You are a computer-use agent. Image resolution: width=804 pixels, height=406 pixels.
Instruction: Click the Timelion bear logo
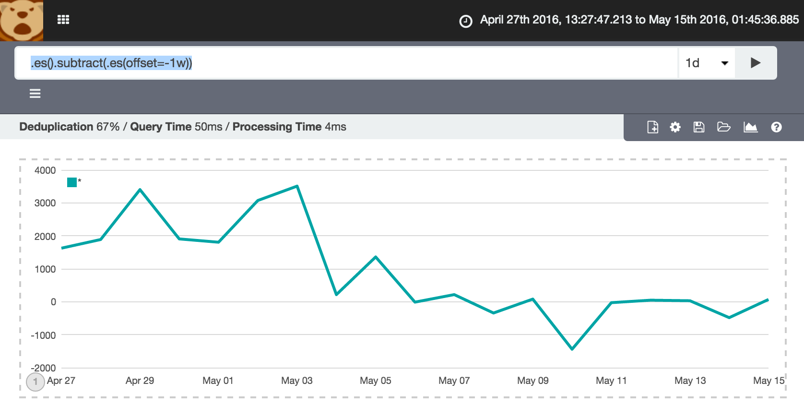pos(22,20)
